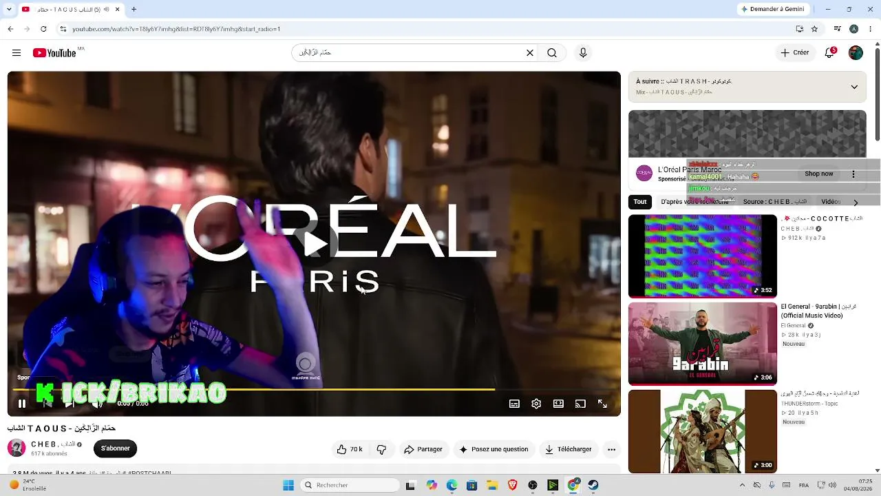View site information icon in address bar

click(x=63, y=29)
